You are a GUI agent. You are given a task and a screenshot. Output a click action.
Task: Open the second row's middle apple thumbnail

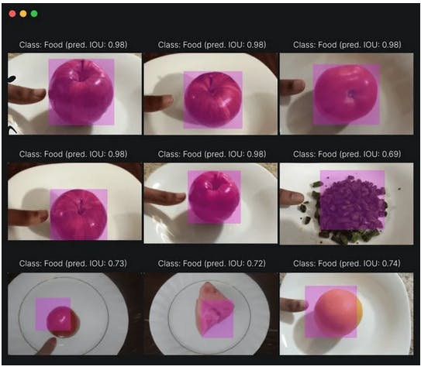pyautogui.click(x=211, y=203)
